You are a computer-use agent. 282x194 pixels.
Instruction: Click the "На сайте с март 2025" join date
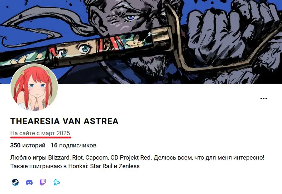40,133
